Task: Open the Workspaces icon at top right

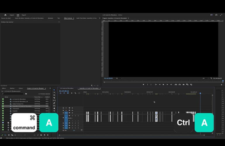Action: [x=212, y=15]
